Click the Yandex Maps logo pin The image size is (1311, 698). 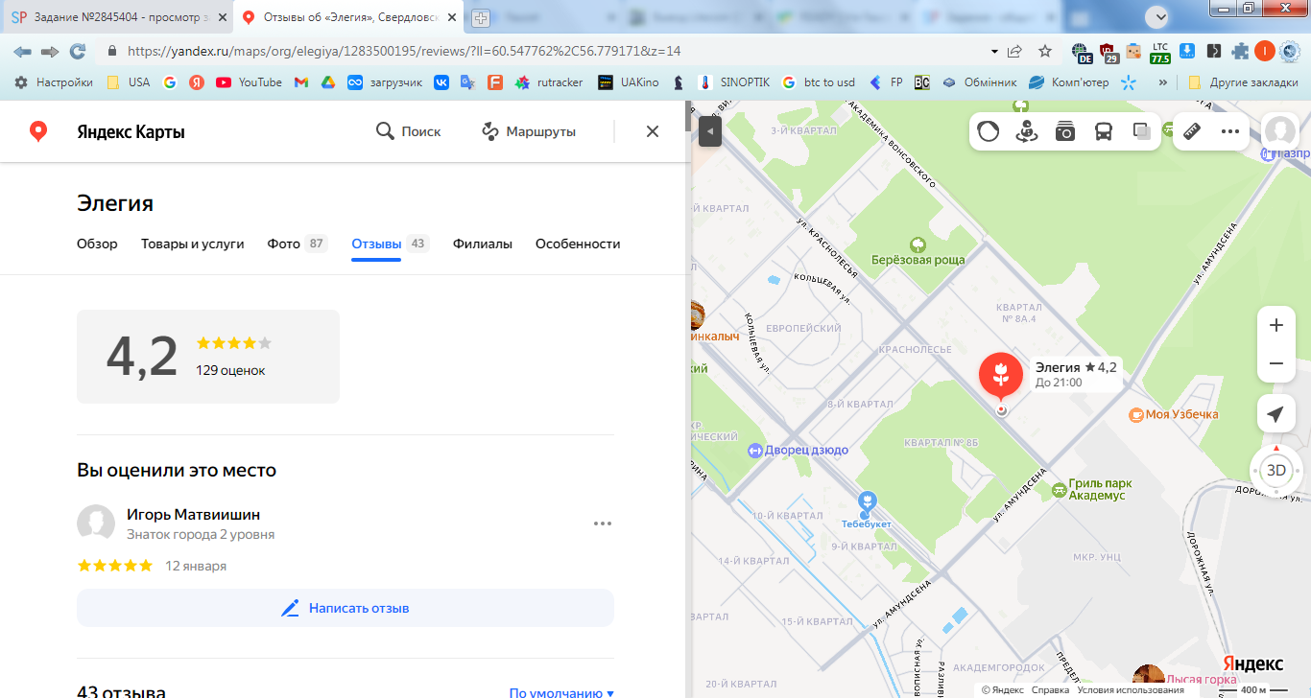38,131
